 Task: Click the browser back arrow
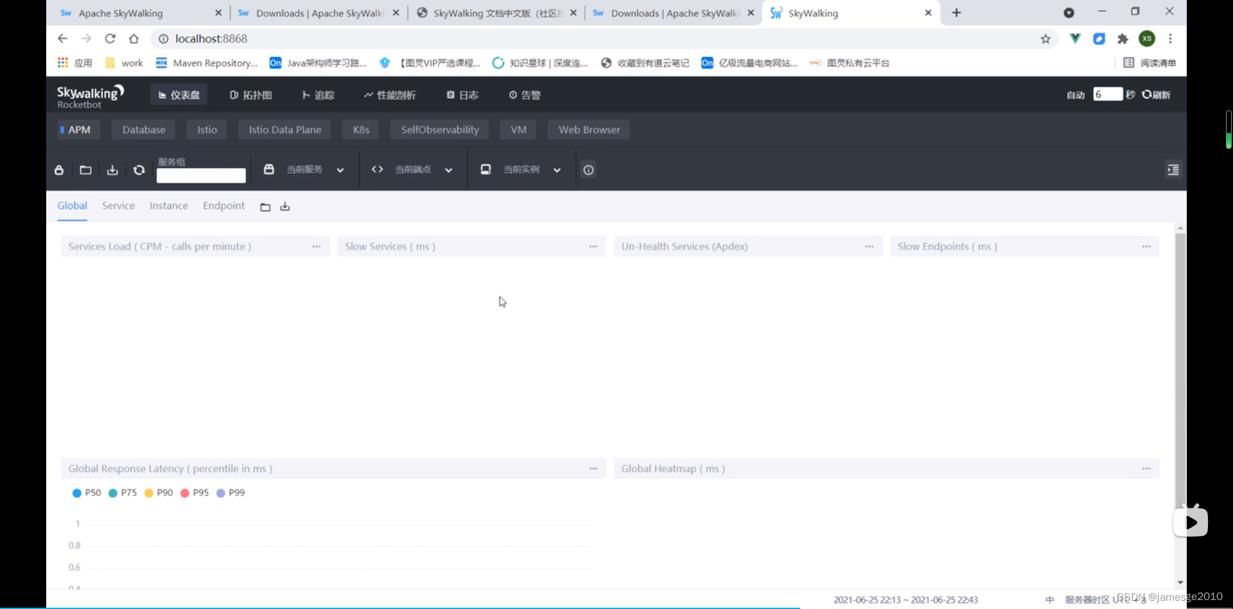click(62, 39)
